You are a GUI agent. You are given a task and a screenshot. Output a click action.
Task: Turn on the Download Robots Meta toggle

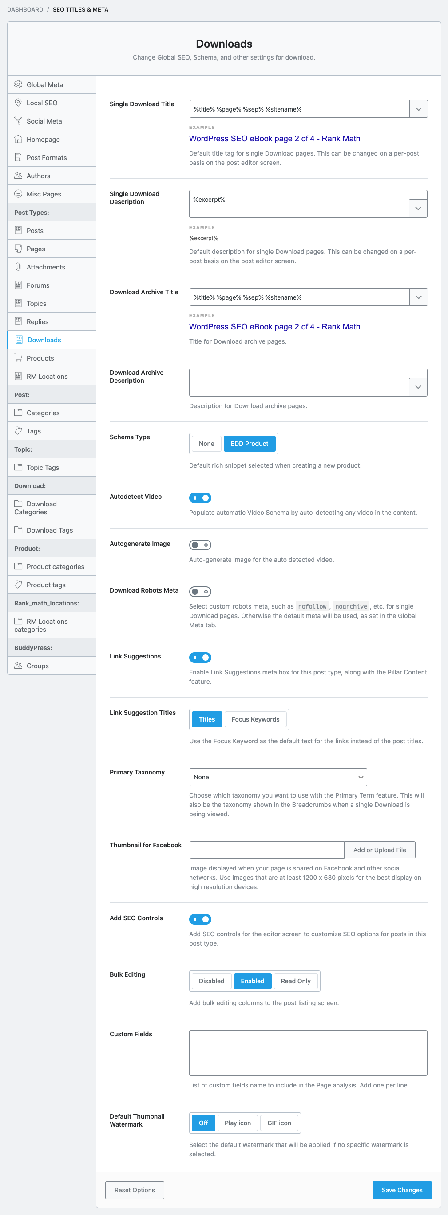pos(200,591)
